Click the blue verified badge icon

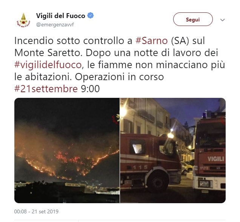coord(91,15)
